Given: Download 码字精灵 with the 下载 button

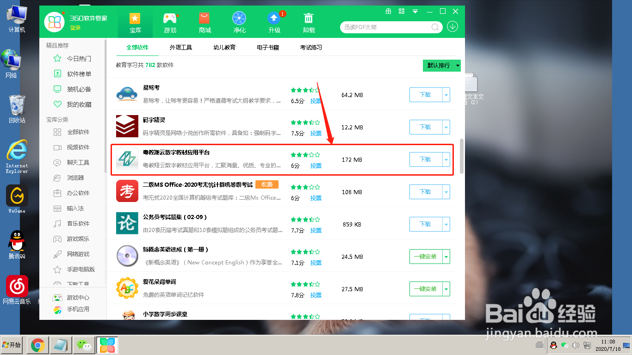Looking at the screenshot, I should click(426, 127).
